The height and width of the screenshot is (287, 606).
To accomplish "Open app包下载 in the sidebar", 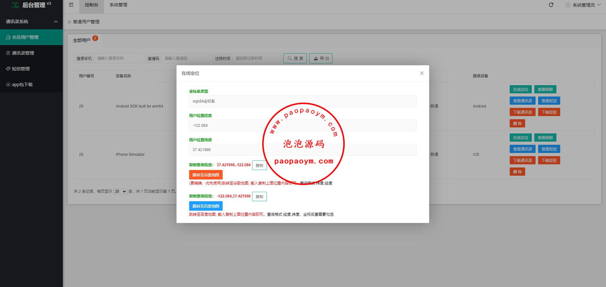I will (x=31, y=85).
